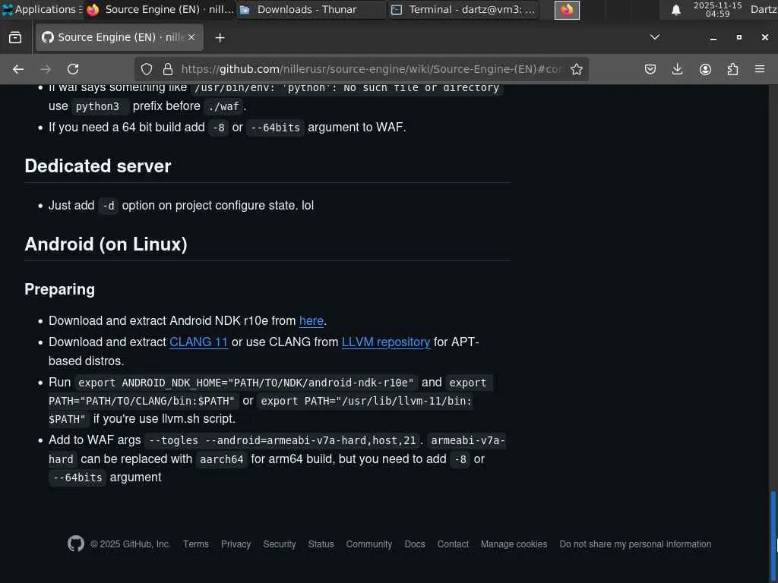Select the Source Engine (EN) taskbar entry
Image resolution: width=778 pixels, height=583 pixels.
pos(160,9)
